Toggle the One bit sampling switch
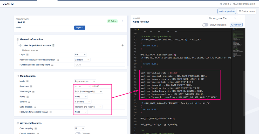 78,133
